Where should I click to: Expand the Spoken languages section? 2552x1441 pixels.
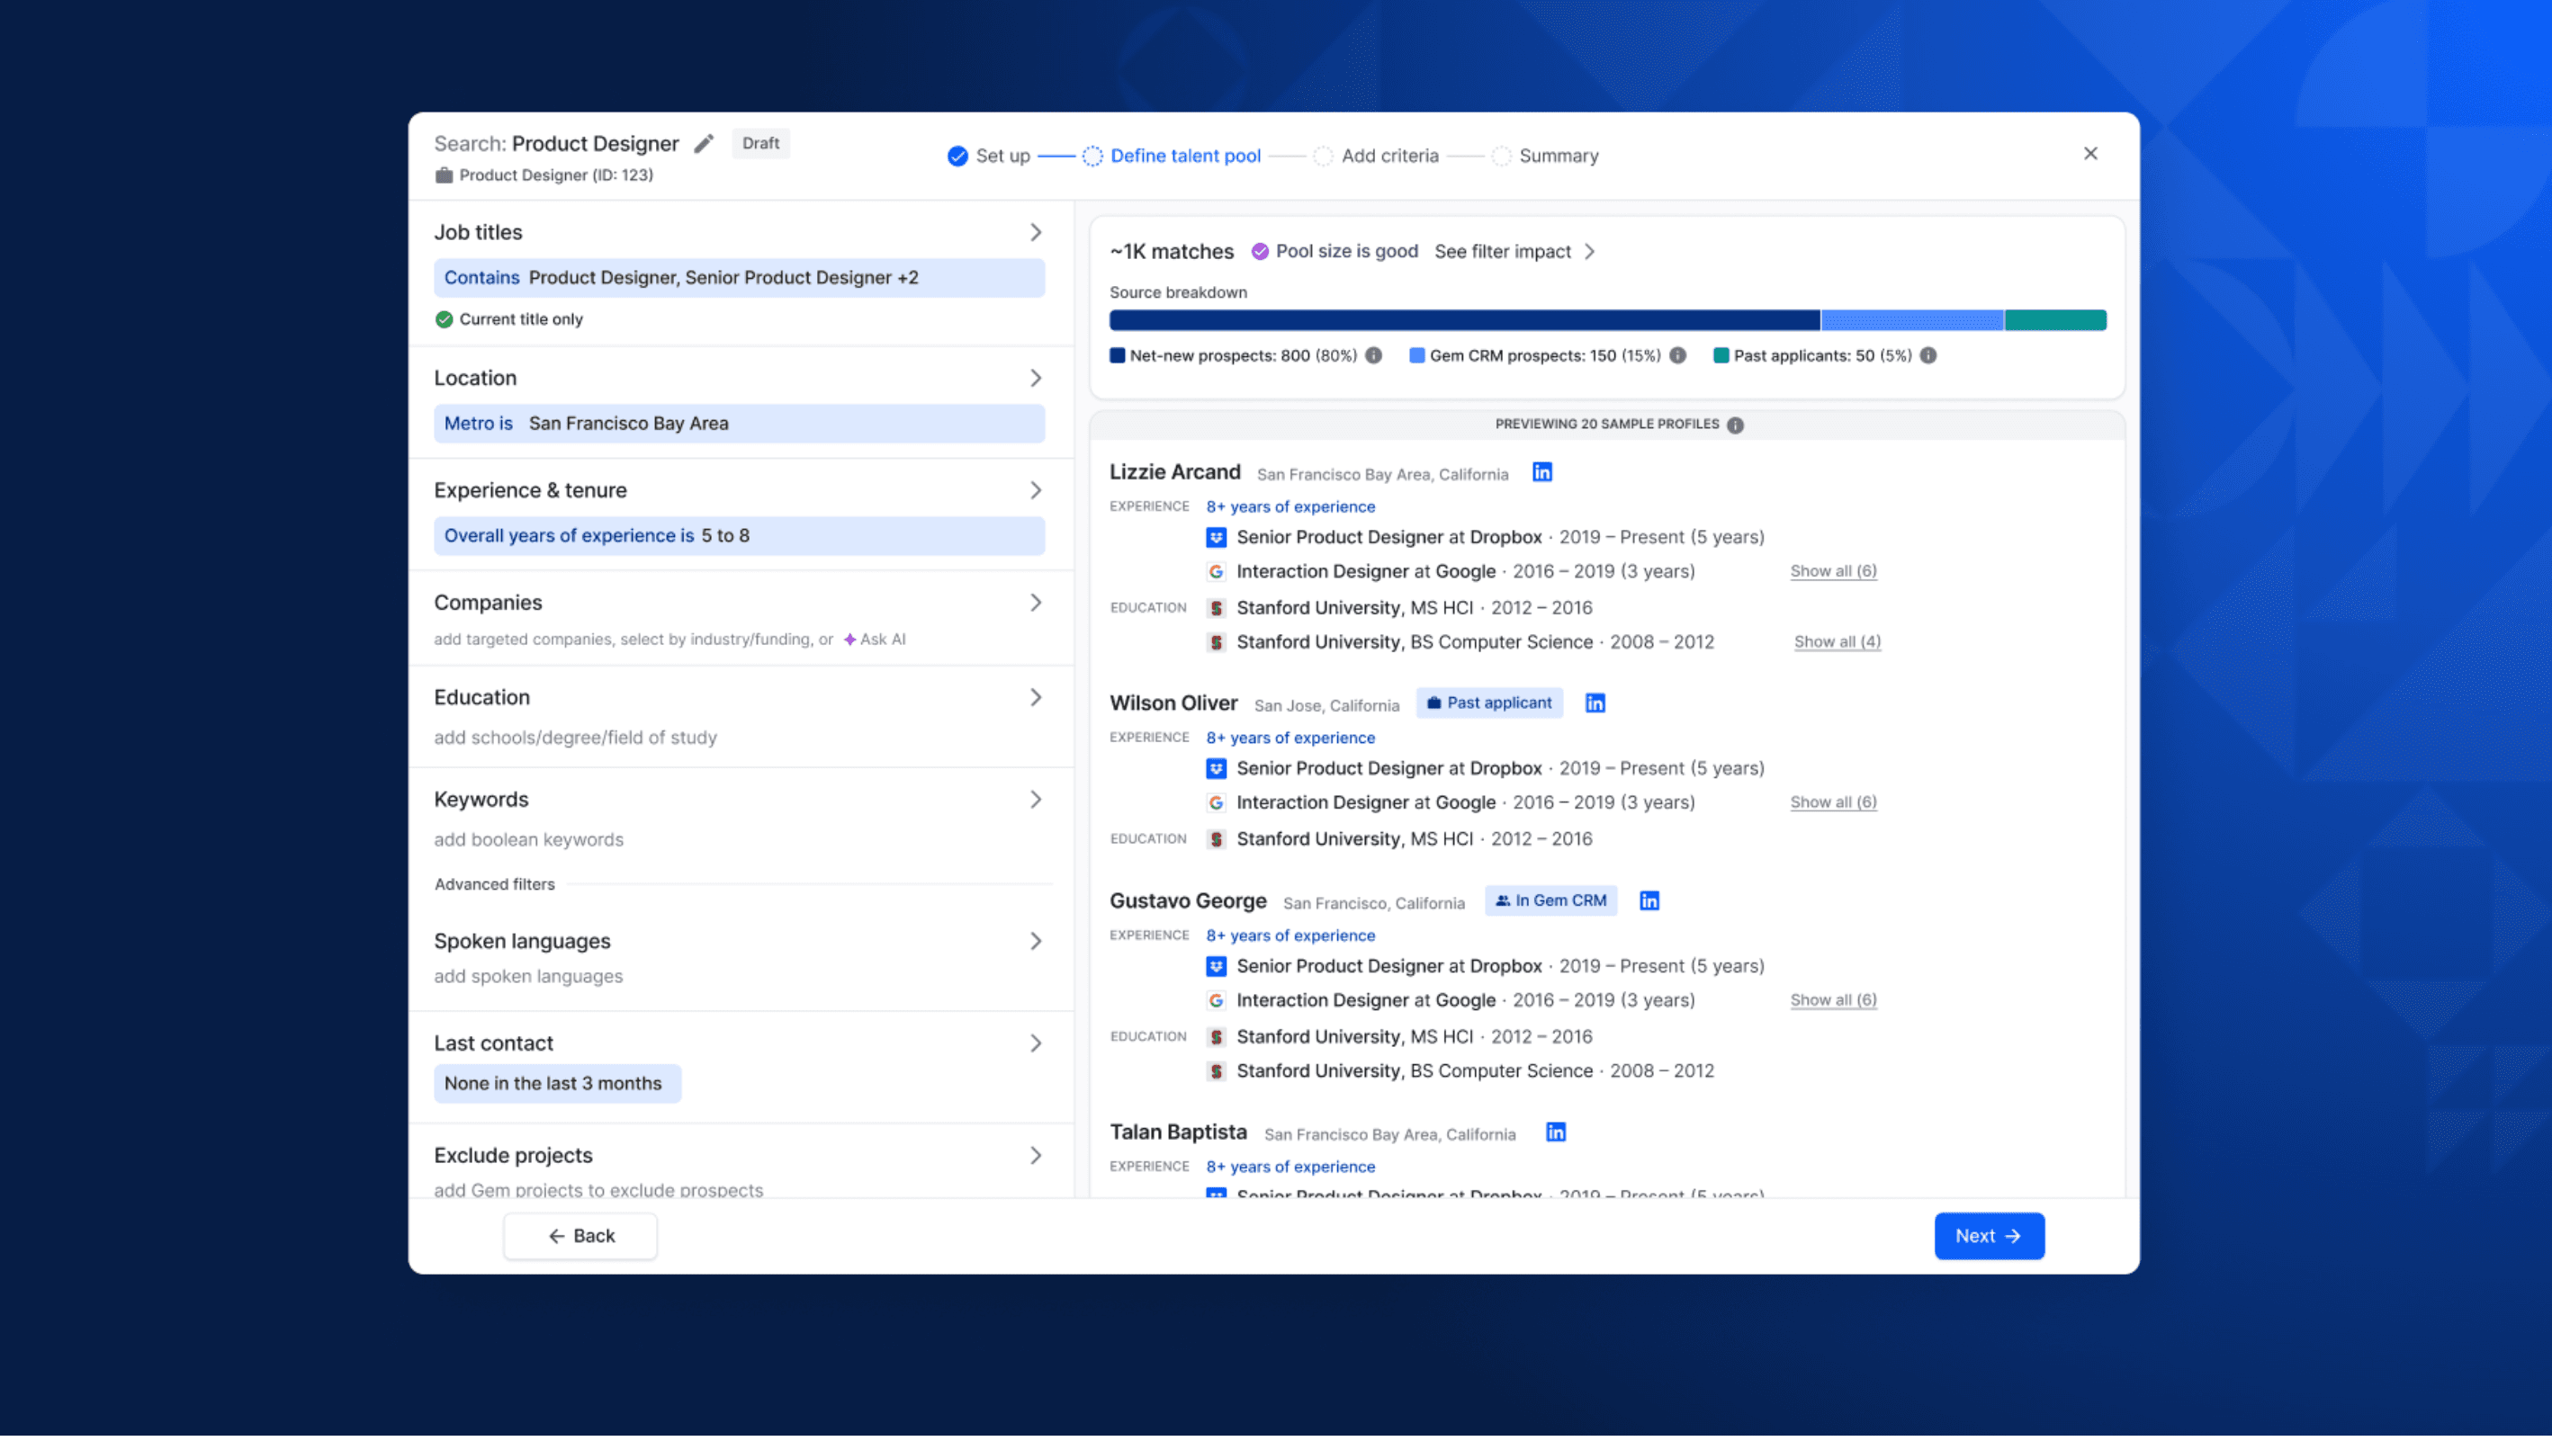tap(1037, 941)
